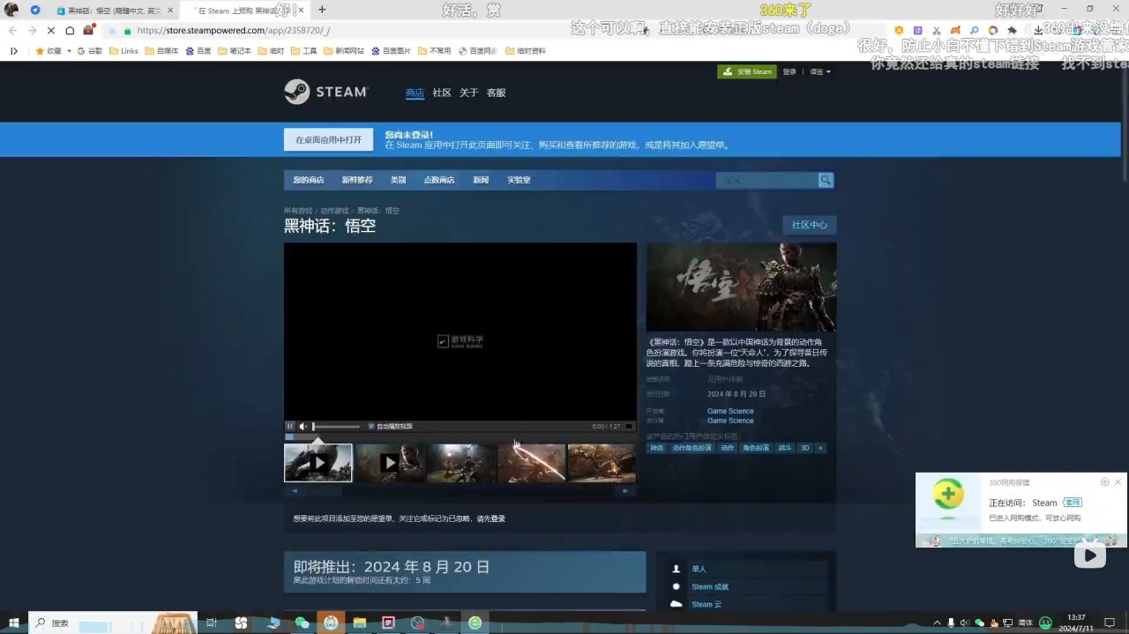Viewport: 1129px width, 634px height.
Task: Select the fourth screenshot thumbnail with staff
Action: pyautogui.click(x=532, y=463)
